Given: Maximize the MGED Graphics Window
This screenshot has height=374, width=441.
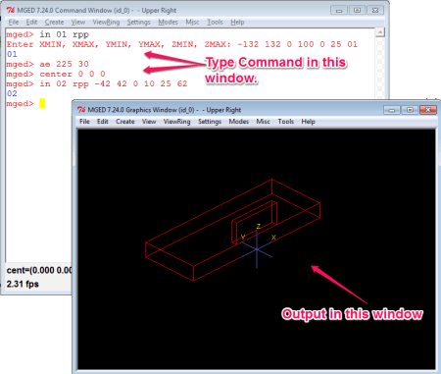Looking at the screenshot, I should 410,110.
